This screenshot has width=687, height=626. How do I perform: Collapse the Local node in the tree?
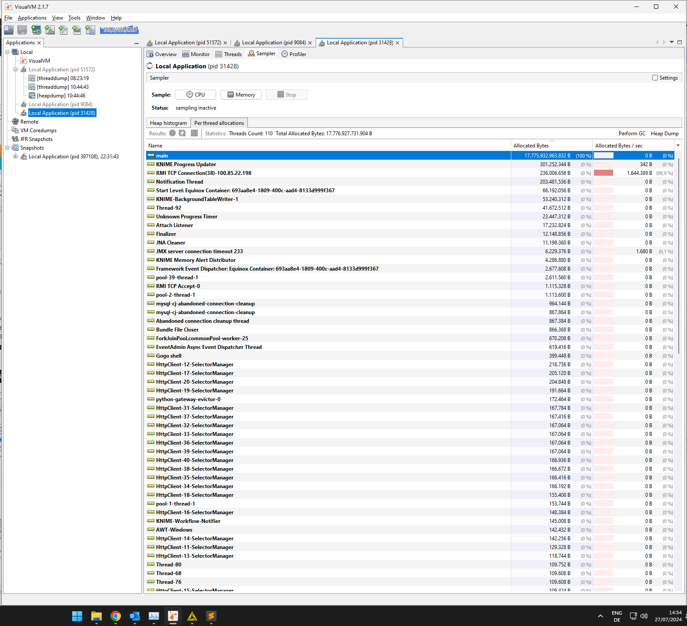pos(7,52)
